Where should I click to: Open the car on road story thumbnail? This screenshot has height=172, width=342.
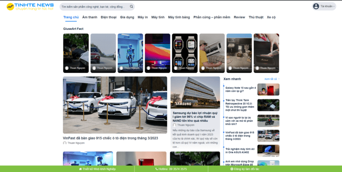click(103, 53)
